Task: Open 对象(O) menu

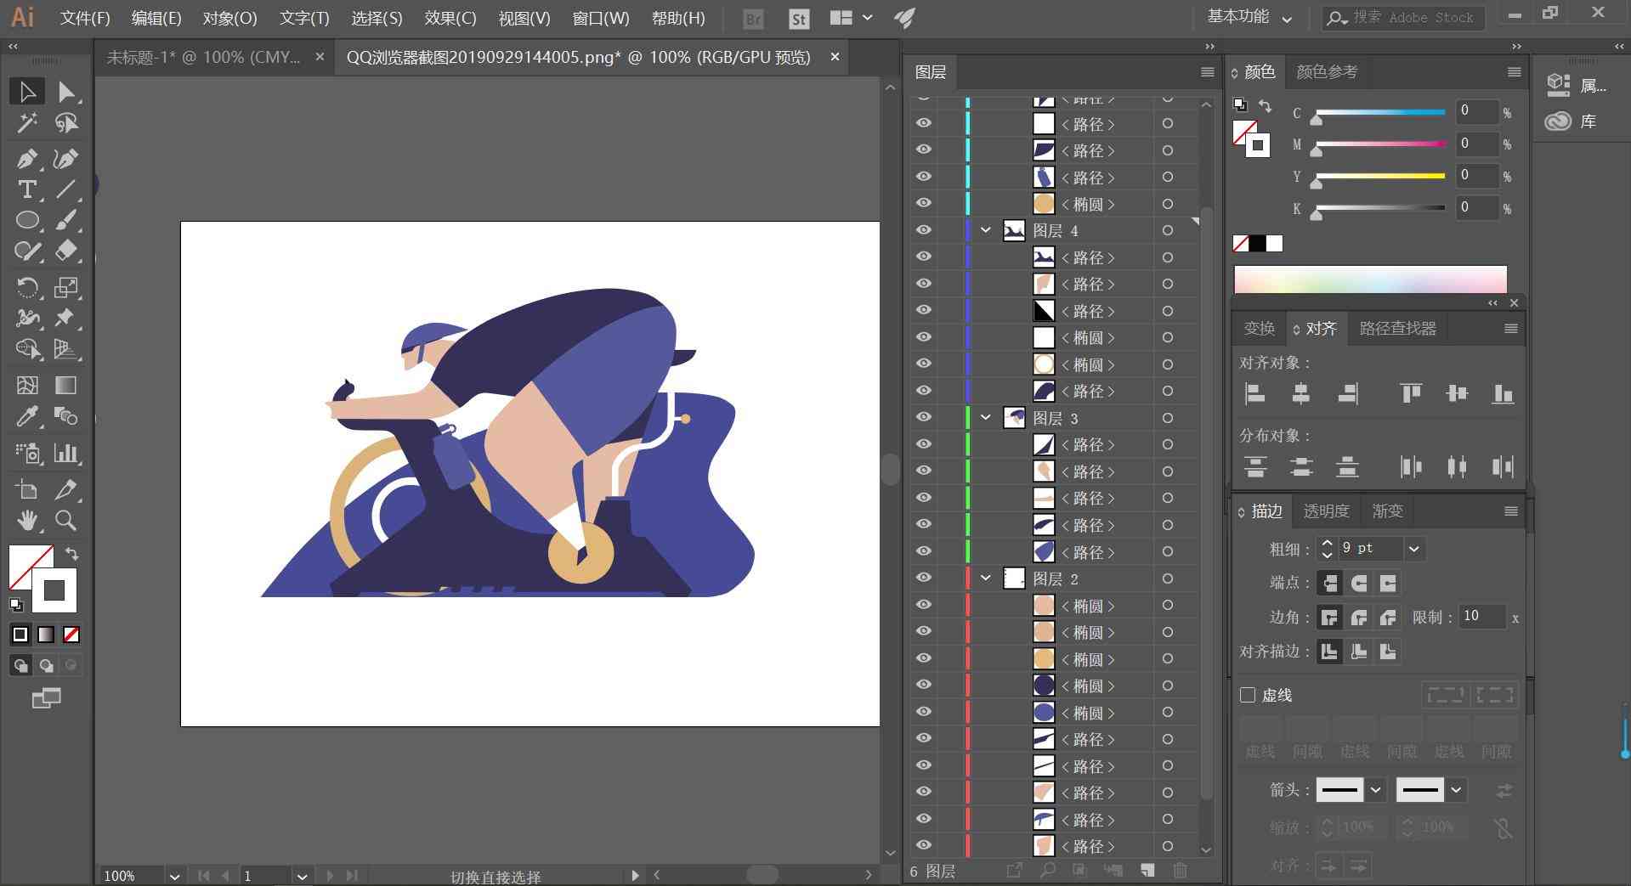Action: click(229, 18)
